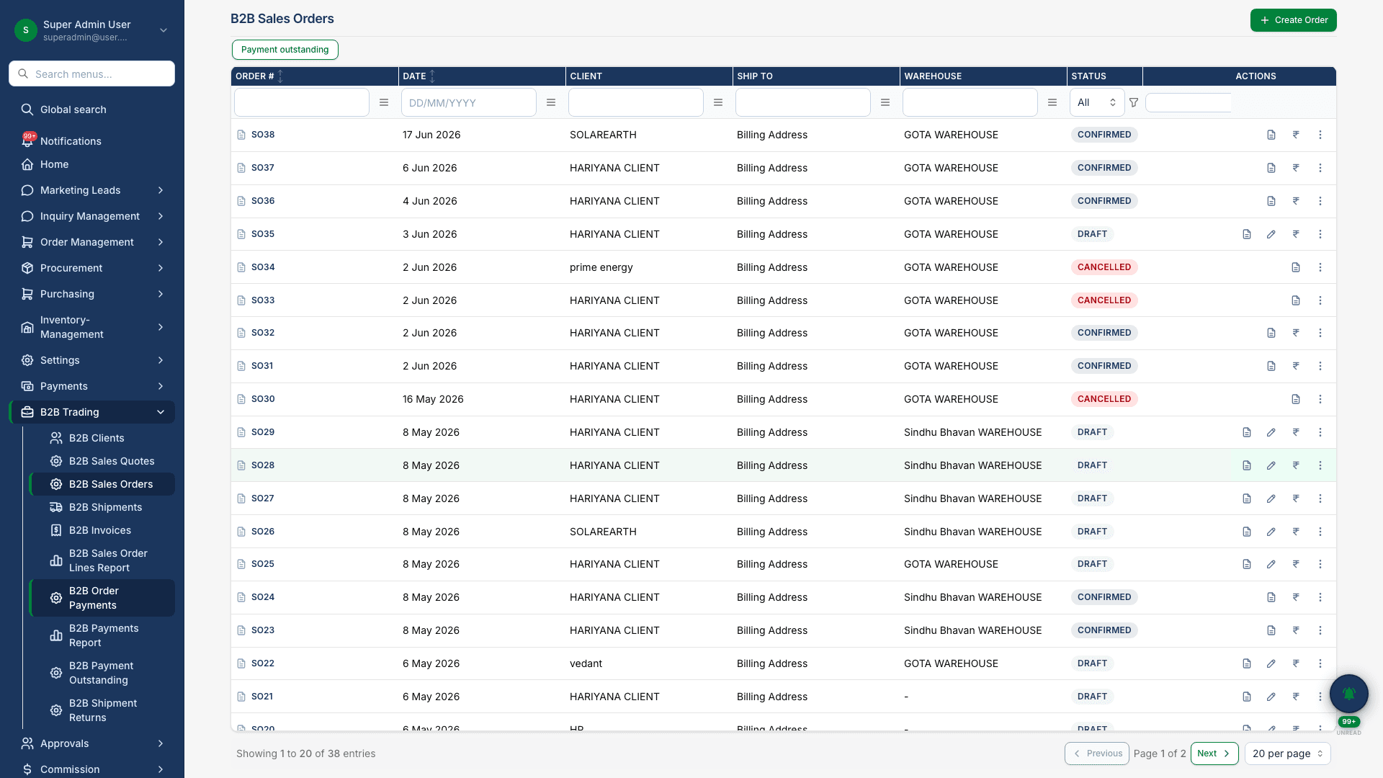Open the Ship To filter options menu icon
The width and height of the screenshot is (1383, 778).
[x=885, y=102]
